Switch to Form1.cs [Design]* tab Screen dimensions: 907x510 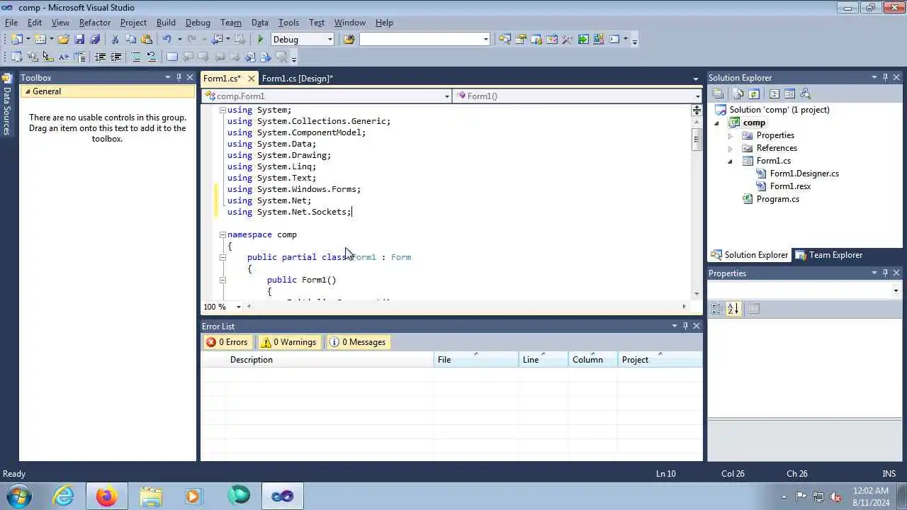click(x=297, y=79)
